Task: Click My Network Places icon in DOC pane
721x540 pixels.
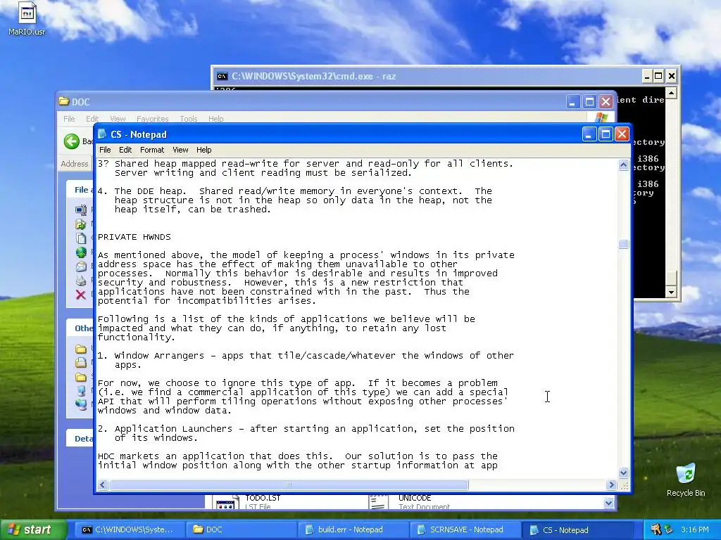Action: click(82, 404)
